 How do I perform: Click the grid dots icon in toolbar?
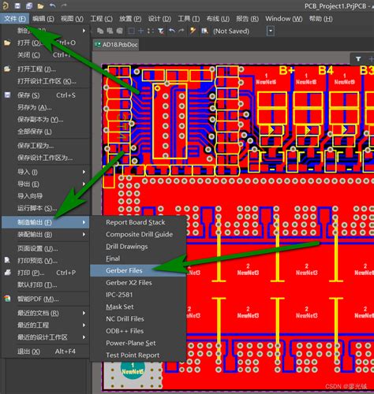pyautogui.click(x=150, y=31)
